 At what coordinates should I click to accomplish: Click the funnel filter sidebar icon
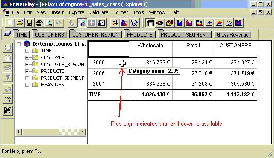pyautogui.click(x=8, y=77)
